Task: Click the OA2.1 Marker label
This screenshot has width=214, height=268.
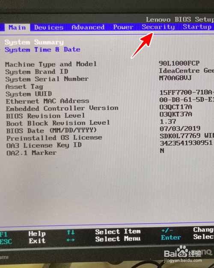Action: click(x=31, y=153)
